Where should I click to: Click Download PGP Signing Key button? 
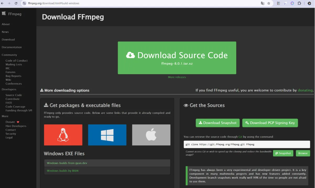[x=270, y=123]
